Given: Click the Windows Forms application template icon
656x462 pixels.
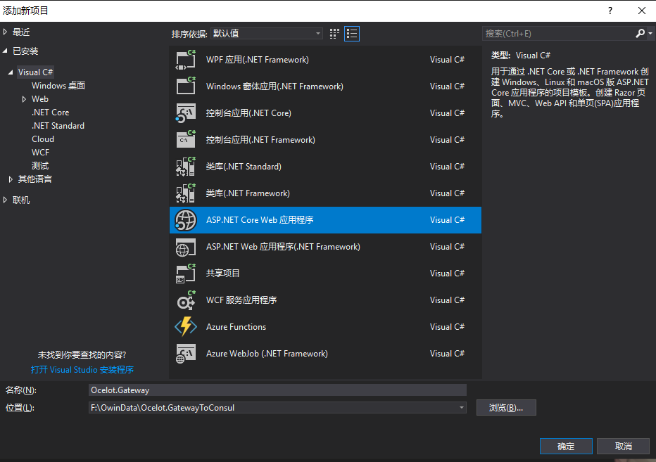Looking at the screenshot, I should click(186, 86).
